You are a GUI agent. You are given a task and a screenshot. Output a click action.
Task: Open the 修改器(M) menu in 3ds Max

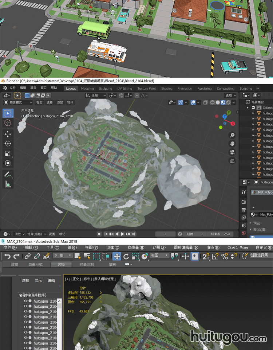[135, 248]
